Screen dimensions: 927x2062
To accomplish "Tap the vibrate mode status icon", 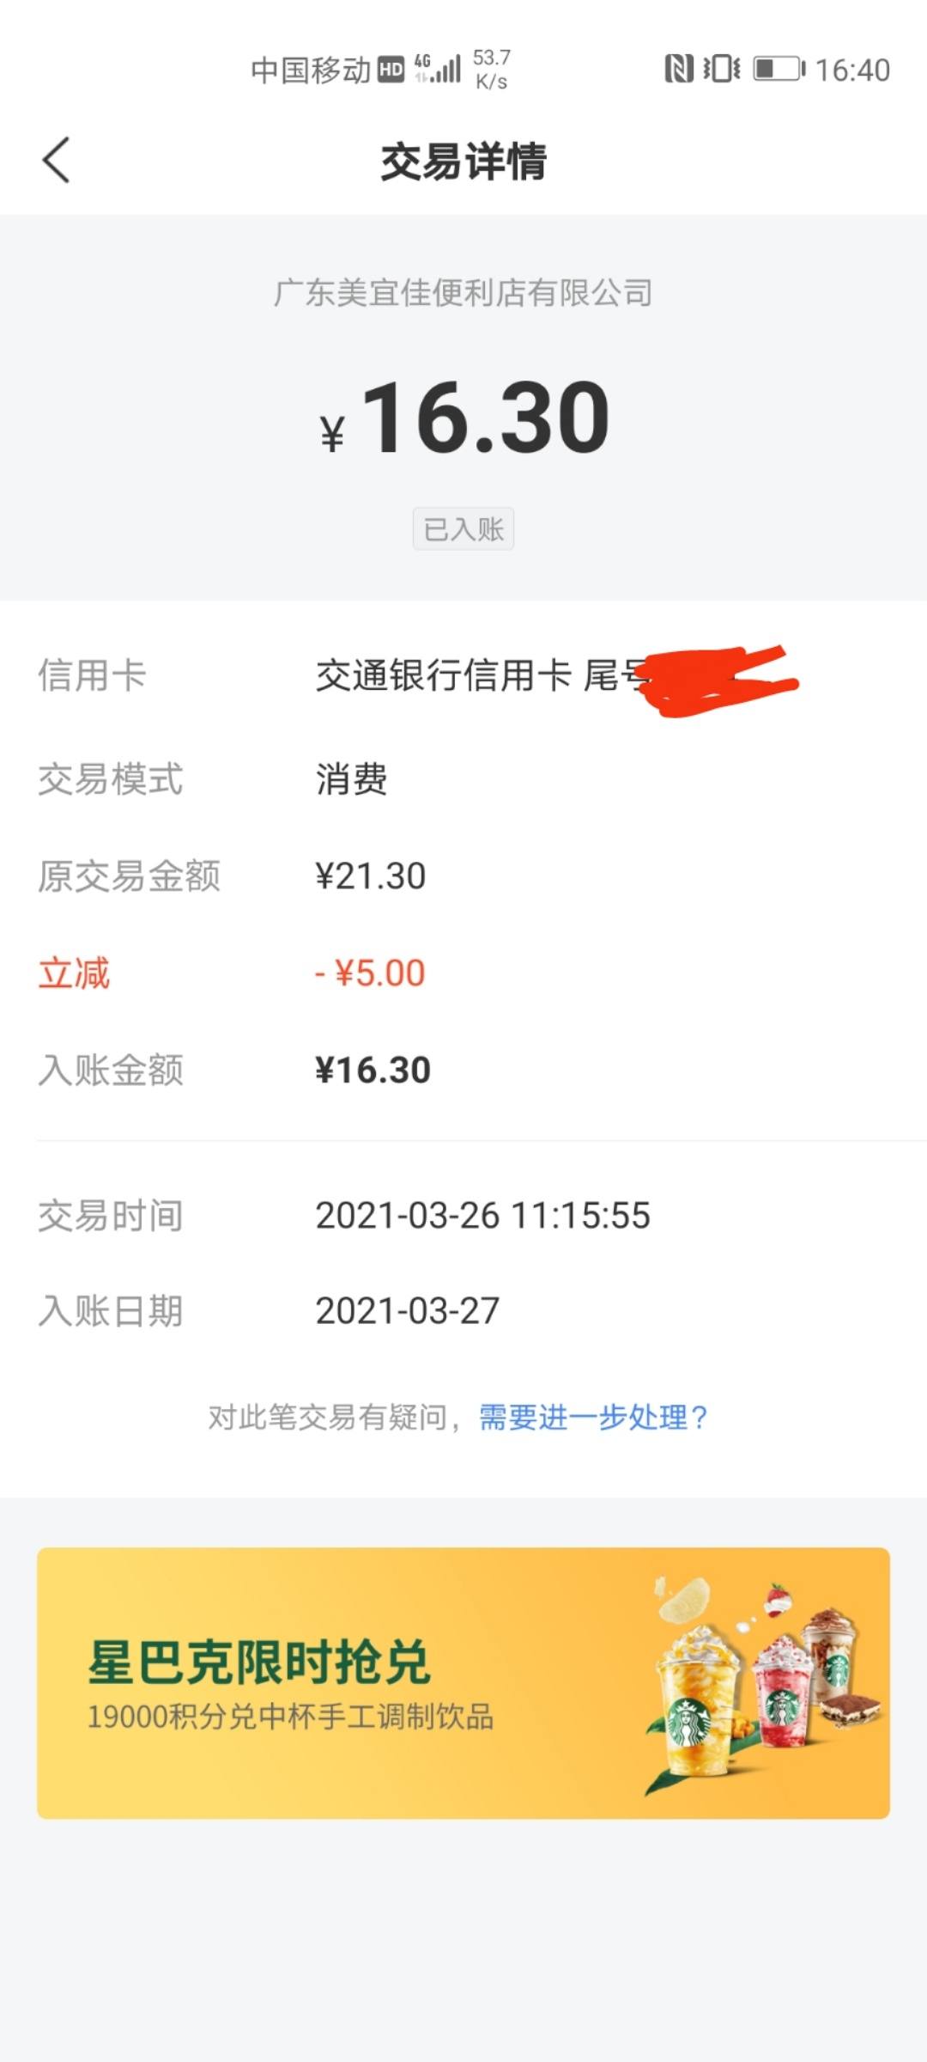I will 722,69.
